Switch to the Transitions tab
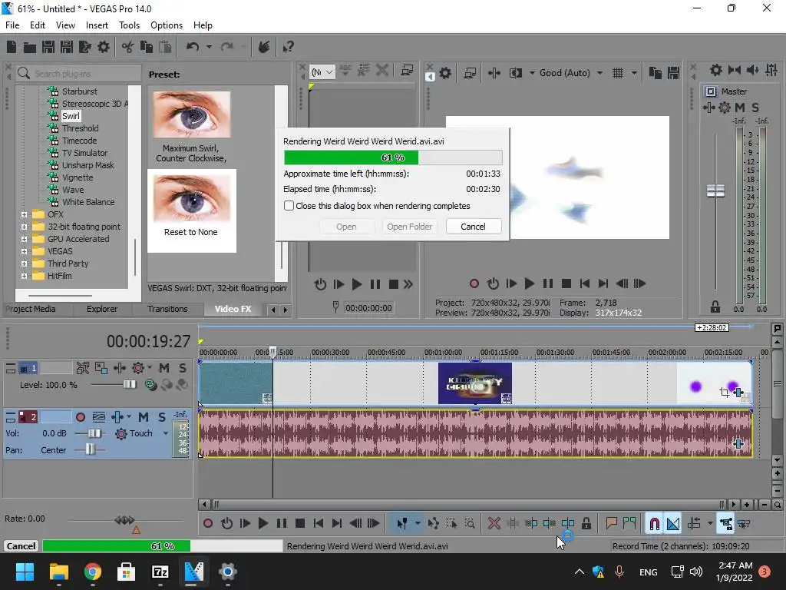Image resolution: width=786 pixels, height=590 pixels. [x=167, y=309]
